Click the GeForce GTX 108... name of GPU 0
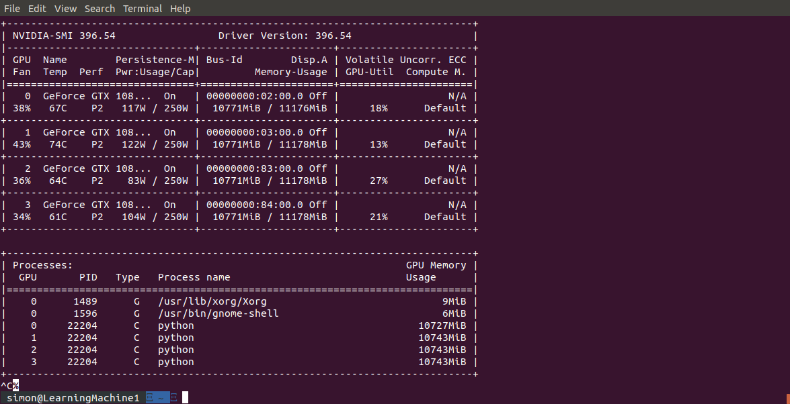Image resolution: width=790 pixels, height=404 pixels. coord(97,95)
